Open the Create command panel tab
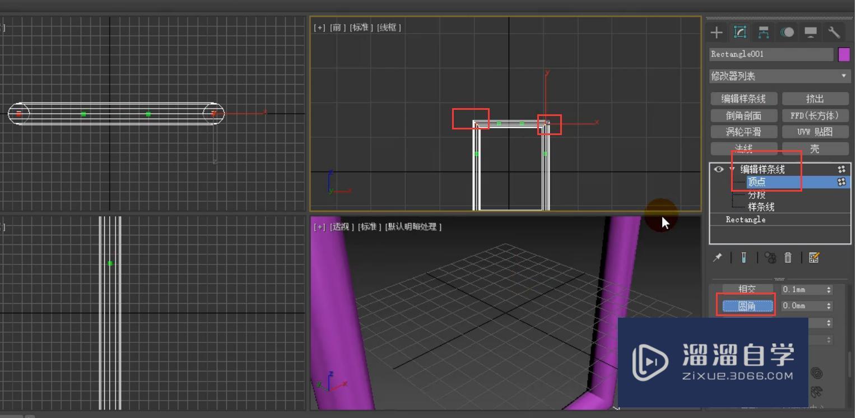This screenshot has width=856, height=418. [x=717, y=32]
